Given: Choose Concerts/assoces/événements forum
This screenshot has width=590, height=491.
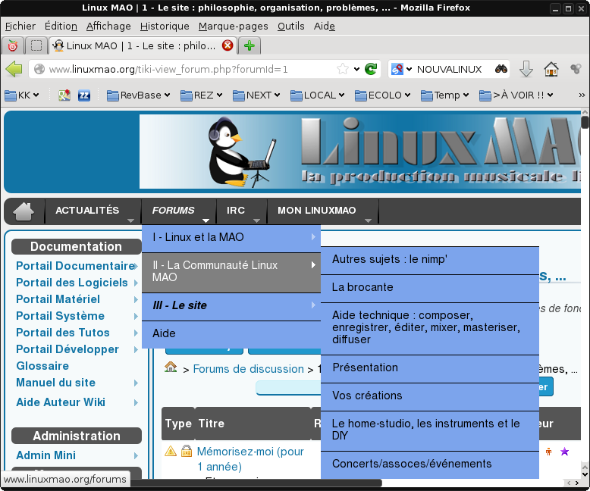Looking at the screenshot, I should [430, 464].
